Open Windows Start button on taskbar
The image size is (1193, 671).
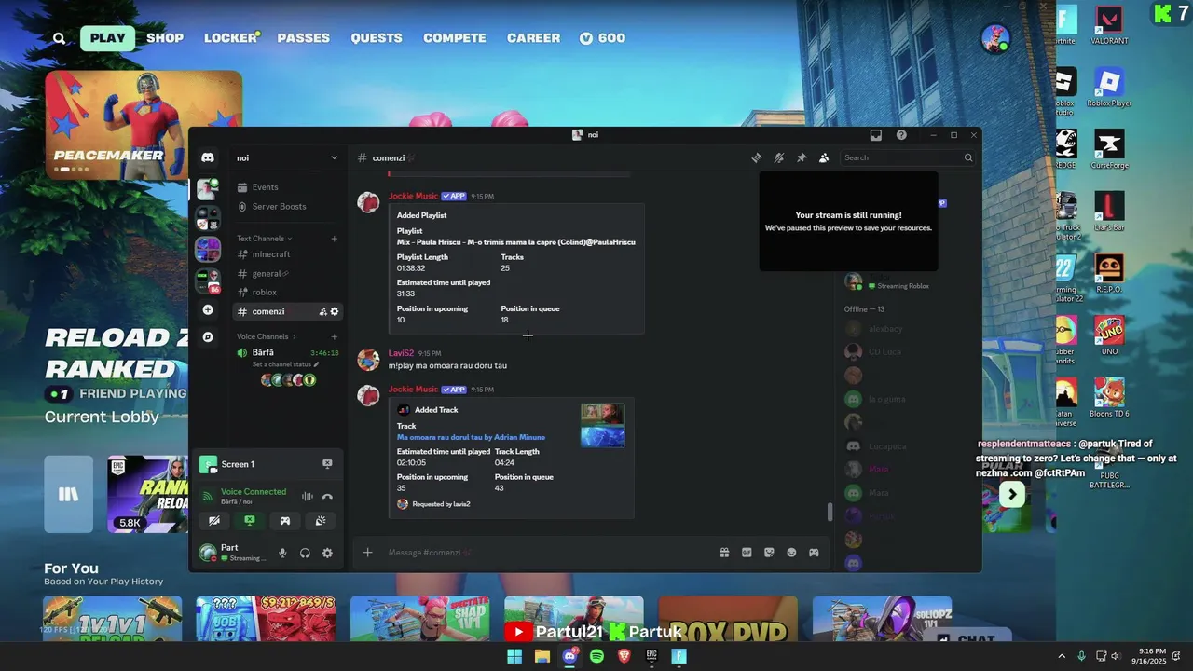(x=514, y=656)
